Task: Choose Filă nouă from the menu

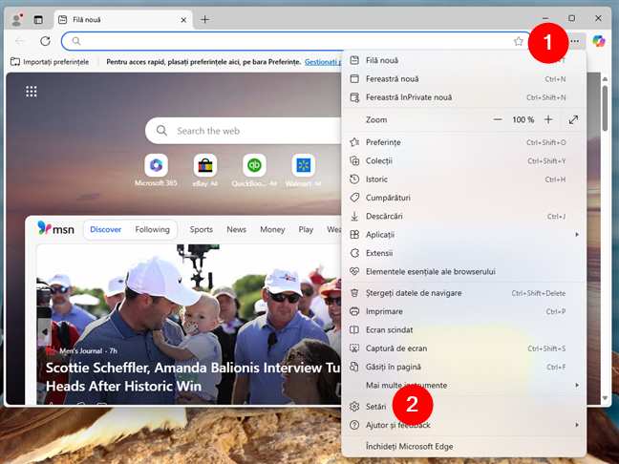Action: [463, 60]
